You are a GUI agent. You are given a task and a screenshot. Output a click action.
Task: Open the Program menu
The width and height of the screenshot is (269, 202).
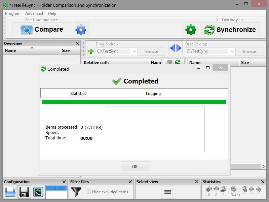(13, 13)
